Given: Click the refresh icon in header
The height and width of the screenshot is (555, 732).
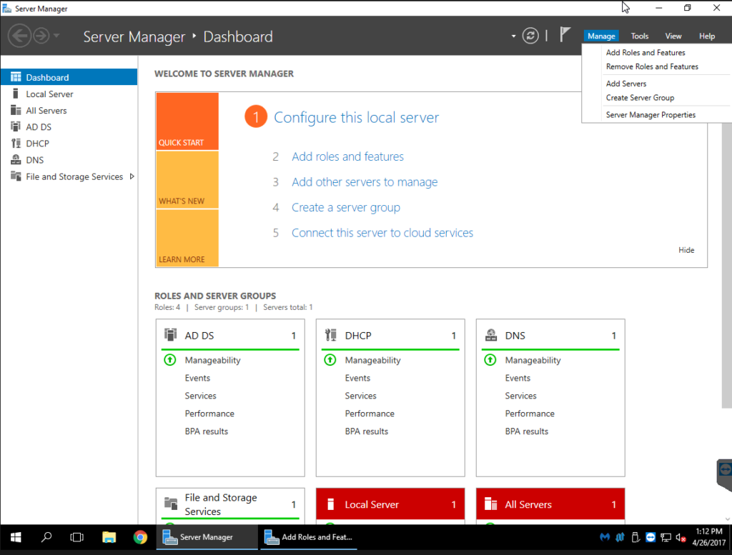Looking at the screenshot, I should [530, 36].
